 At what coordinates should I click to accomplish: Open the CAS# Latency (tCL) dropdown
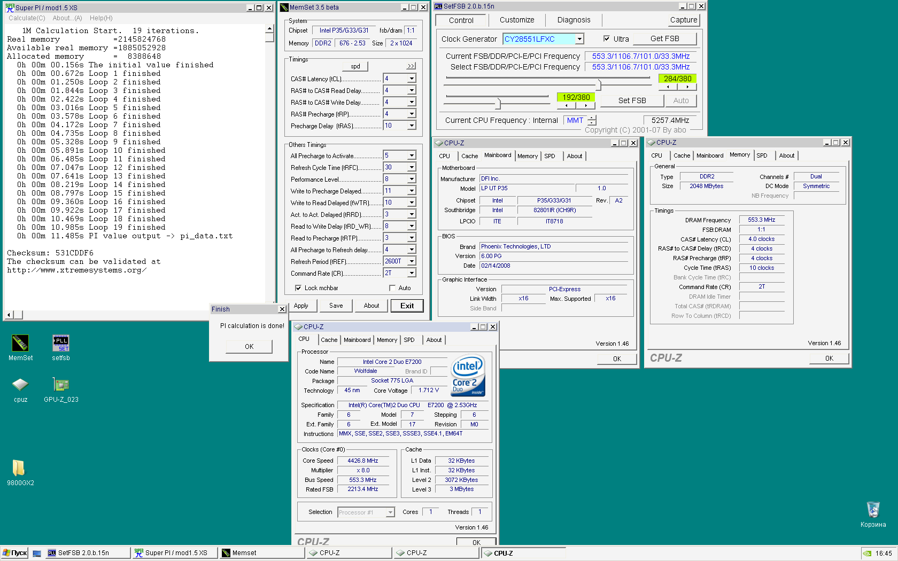(x=412, y=79)
